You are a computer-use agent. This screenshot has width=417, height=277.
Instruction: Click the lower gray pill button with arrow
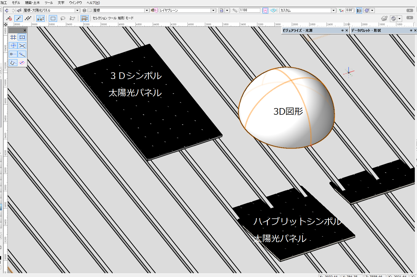pos(410,18)
